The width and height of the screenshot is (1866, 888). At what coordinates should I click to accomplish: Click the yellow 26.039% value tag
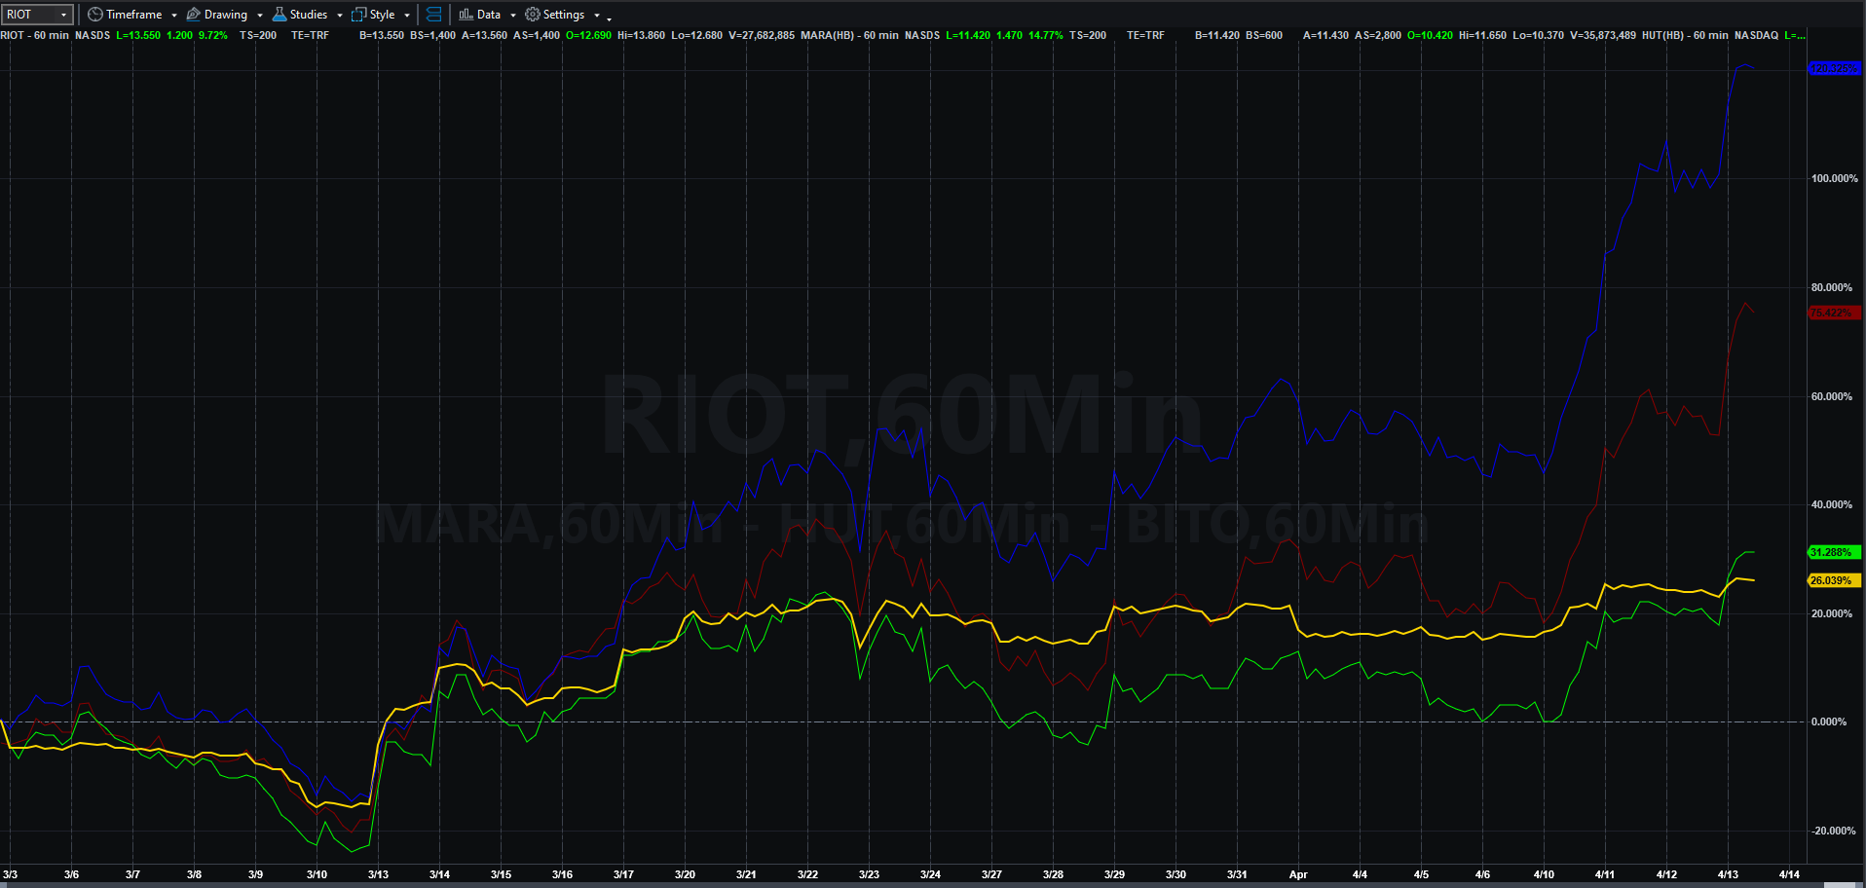[1833, 580]
